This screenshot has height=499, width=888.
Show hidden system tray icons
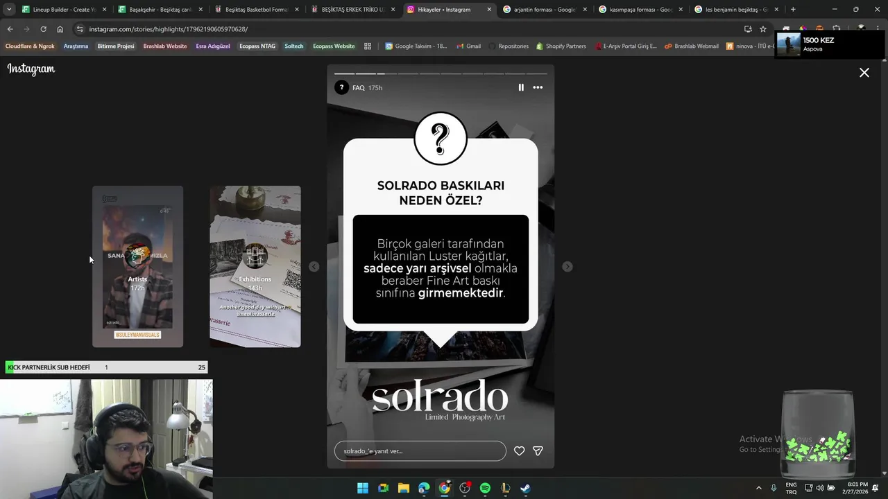point(758,488)
